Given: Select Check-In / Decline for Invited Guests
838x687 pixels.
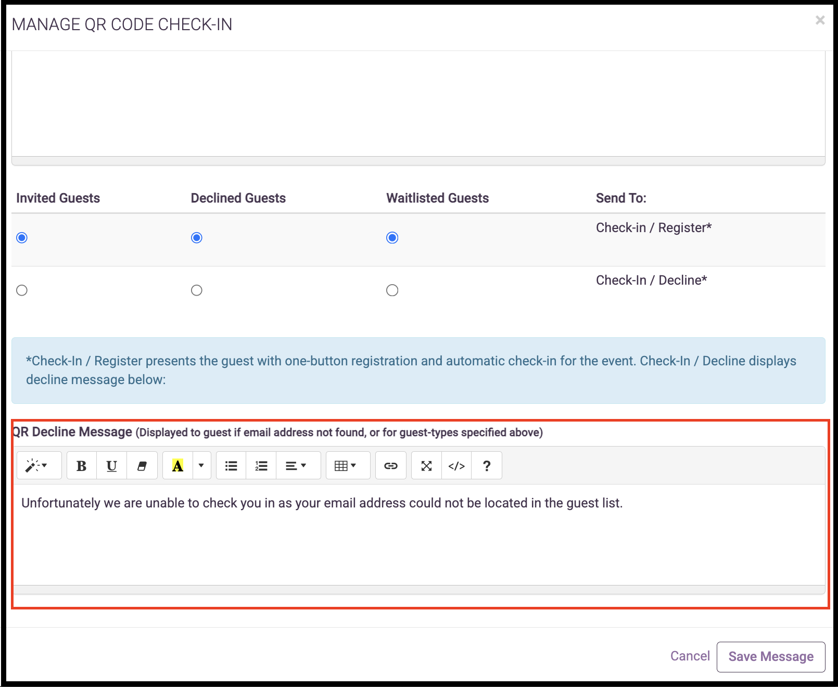Looking at the screenshot, I should tap(22, 290).
